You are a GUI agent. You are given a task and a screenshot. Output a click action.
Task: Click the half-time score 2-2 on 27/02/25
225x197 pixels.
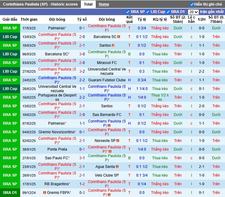tap(201, 71)
